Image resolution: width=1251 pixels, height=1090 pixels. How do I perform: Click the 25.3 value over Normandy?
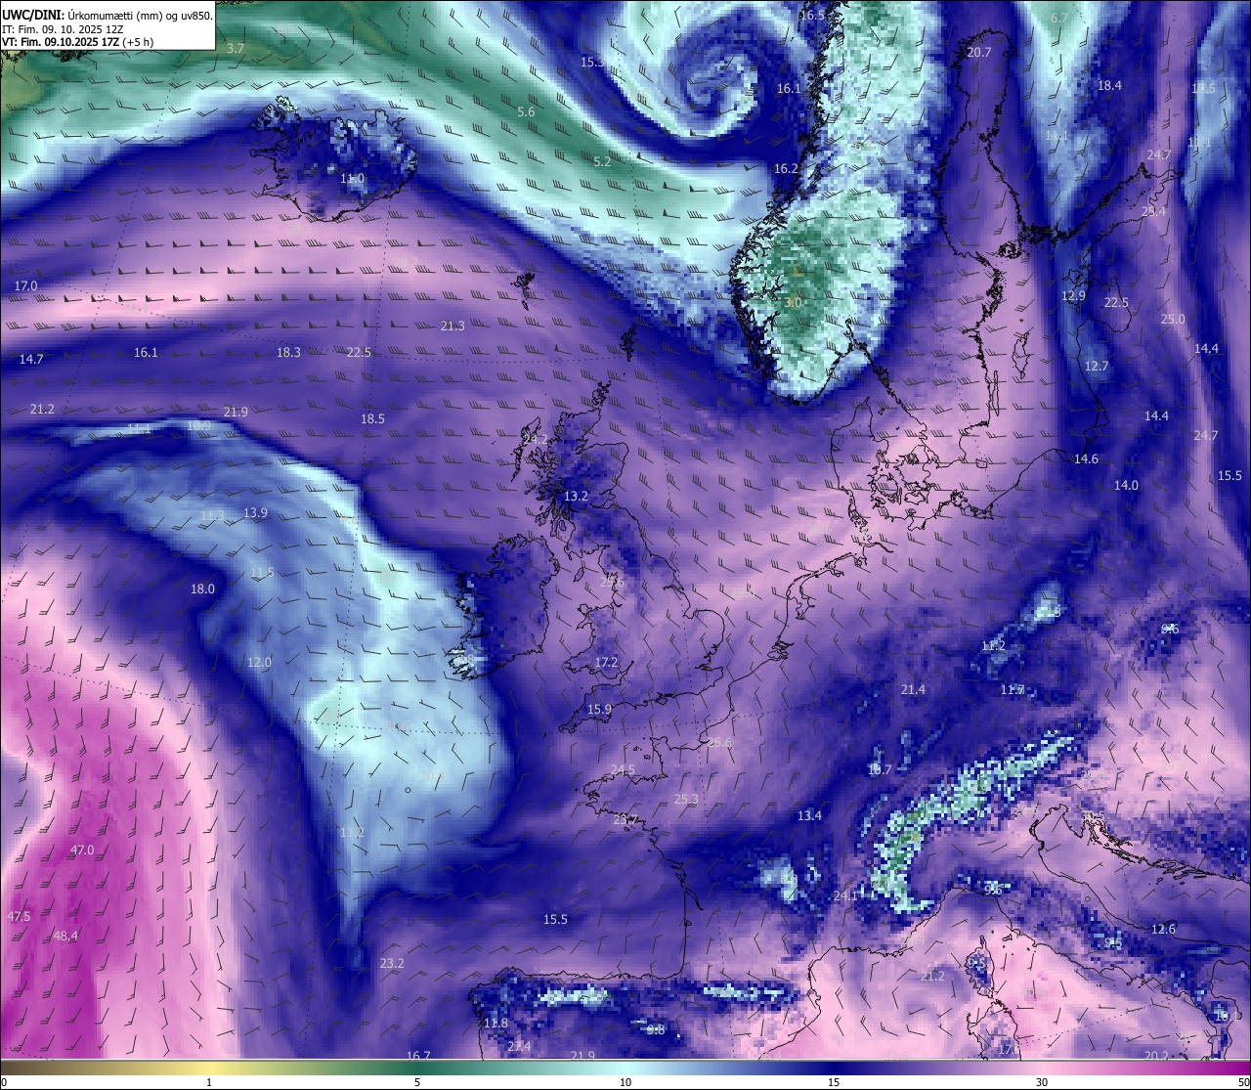(686, 799)
